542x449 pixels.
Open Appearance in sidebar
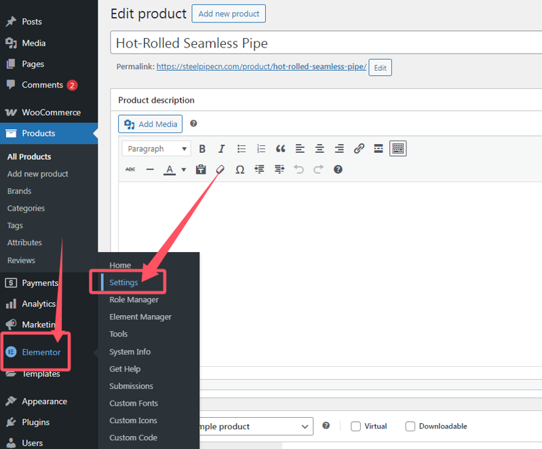44,401
